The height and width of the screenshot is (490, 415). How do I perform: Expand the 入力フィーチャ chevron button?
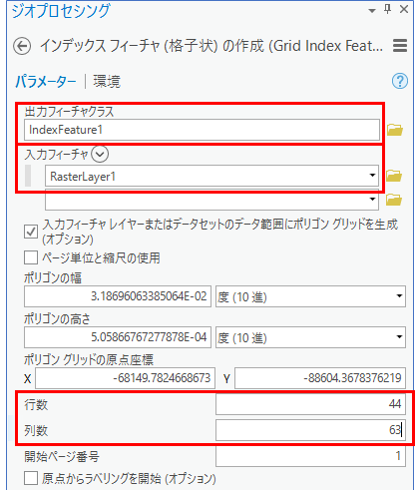(100, 154)
